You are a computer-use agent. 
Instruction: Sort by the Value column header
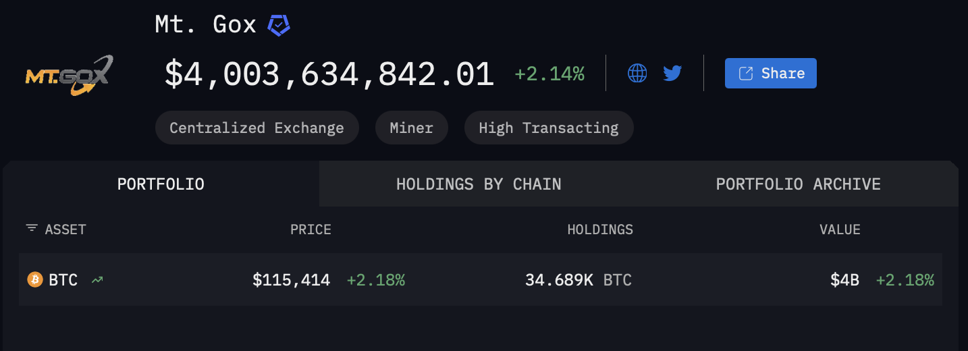(840, 230)
